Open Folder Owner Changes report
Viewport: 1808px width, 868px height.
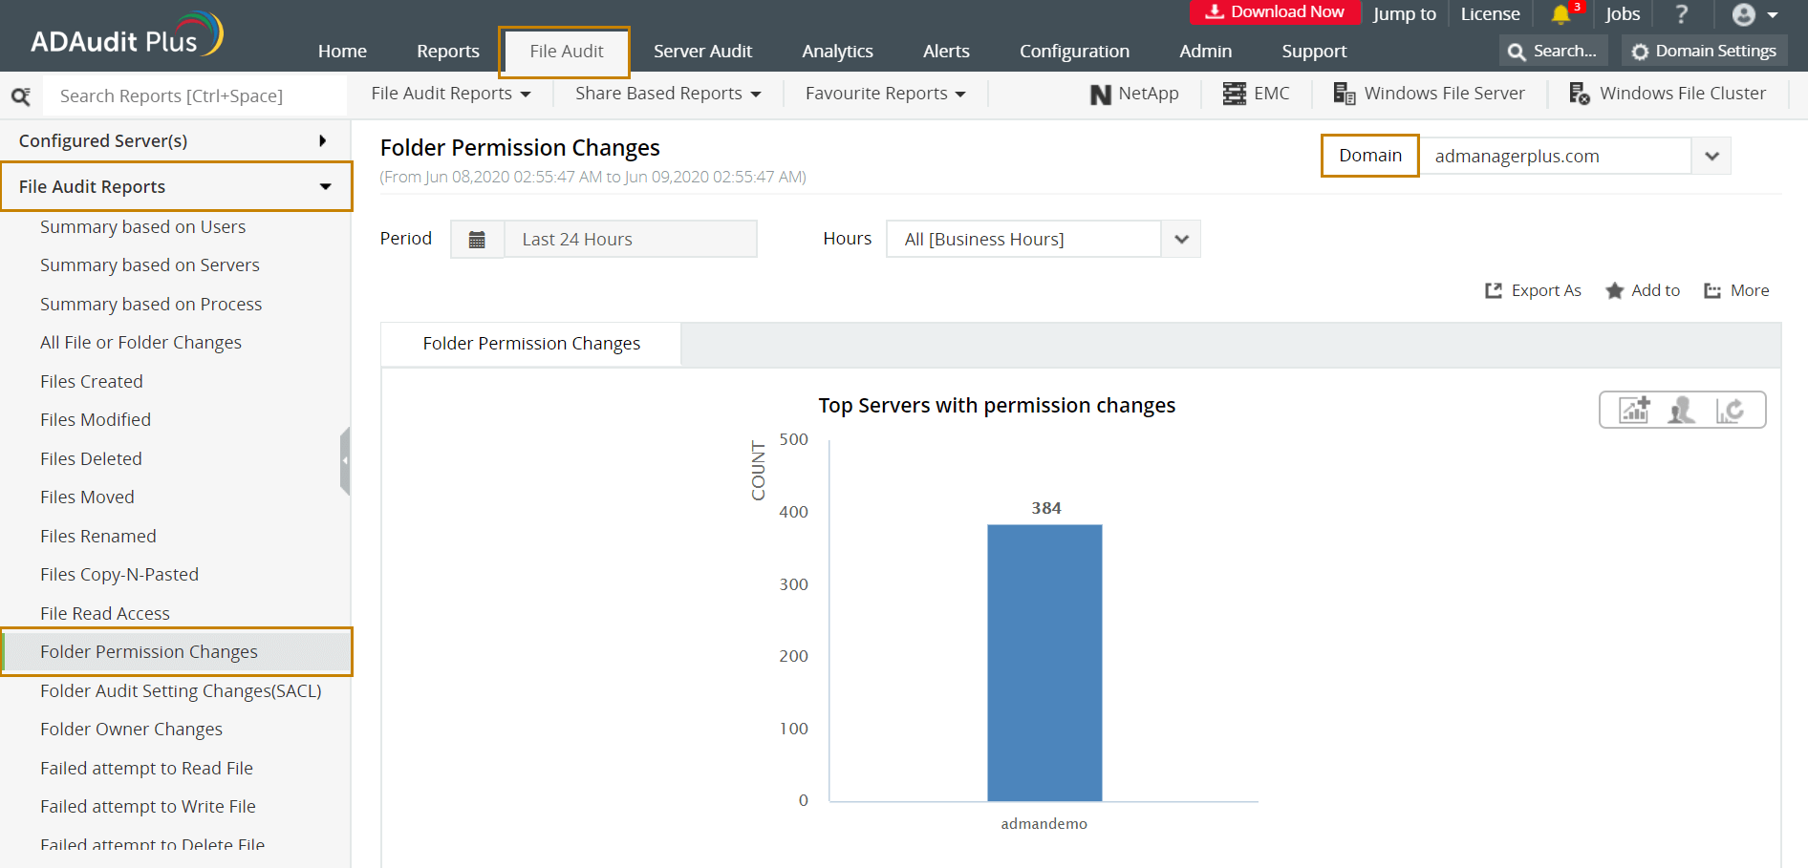[x=131, y=730]
